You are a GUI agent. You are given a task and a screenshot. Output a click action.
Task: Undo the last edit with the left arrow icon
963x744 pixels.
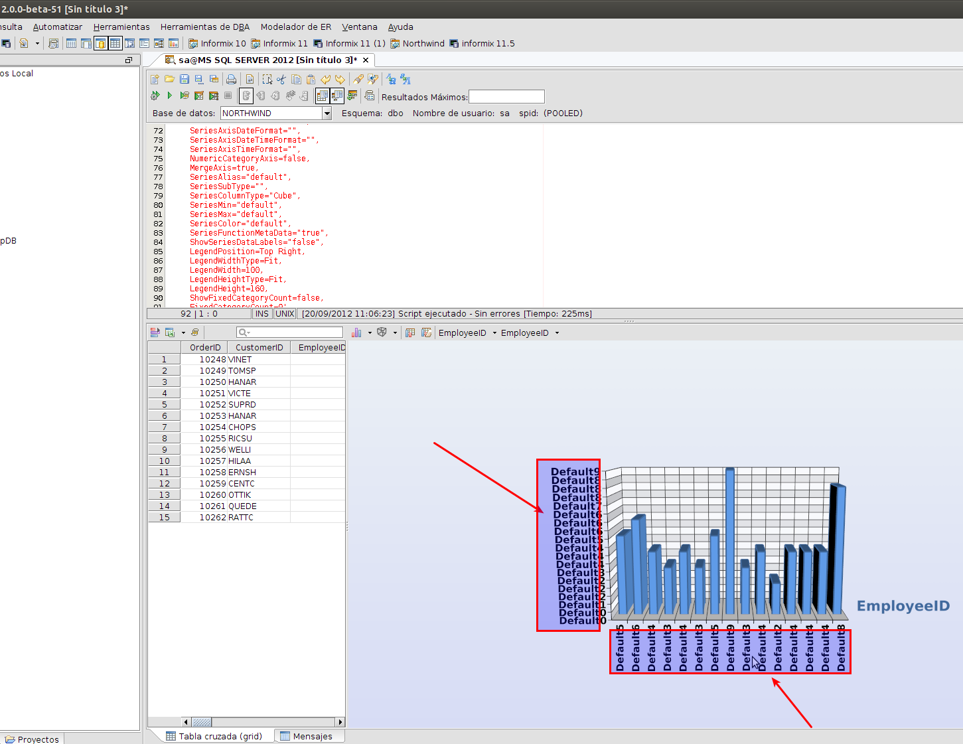click(325, 80)
